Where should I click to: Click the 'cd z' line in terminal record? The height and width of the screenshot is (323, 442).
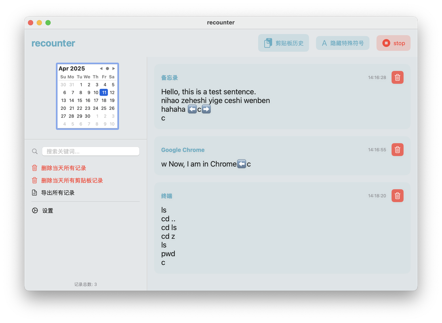[168, 236]
